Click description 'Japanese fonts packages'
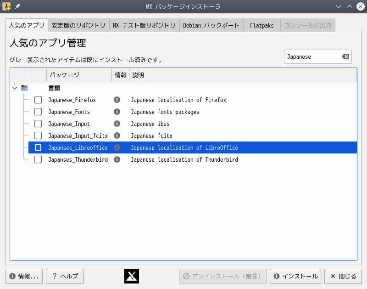Image resolution: width=367 pixels, height=289 pixels. (x=165, y=112)
